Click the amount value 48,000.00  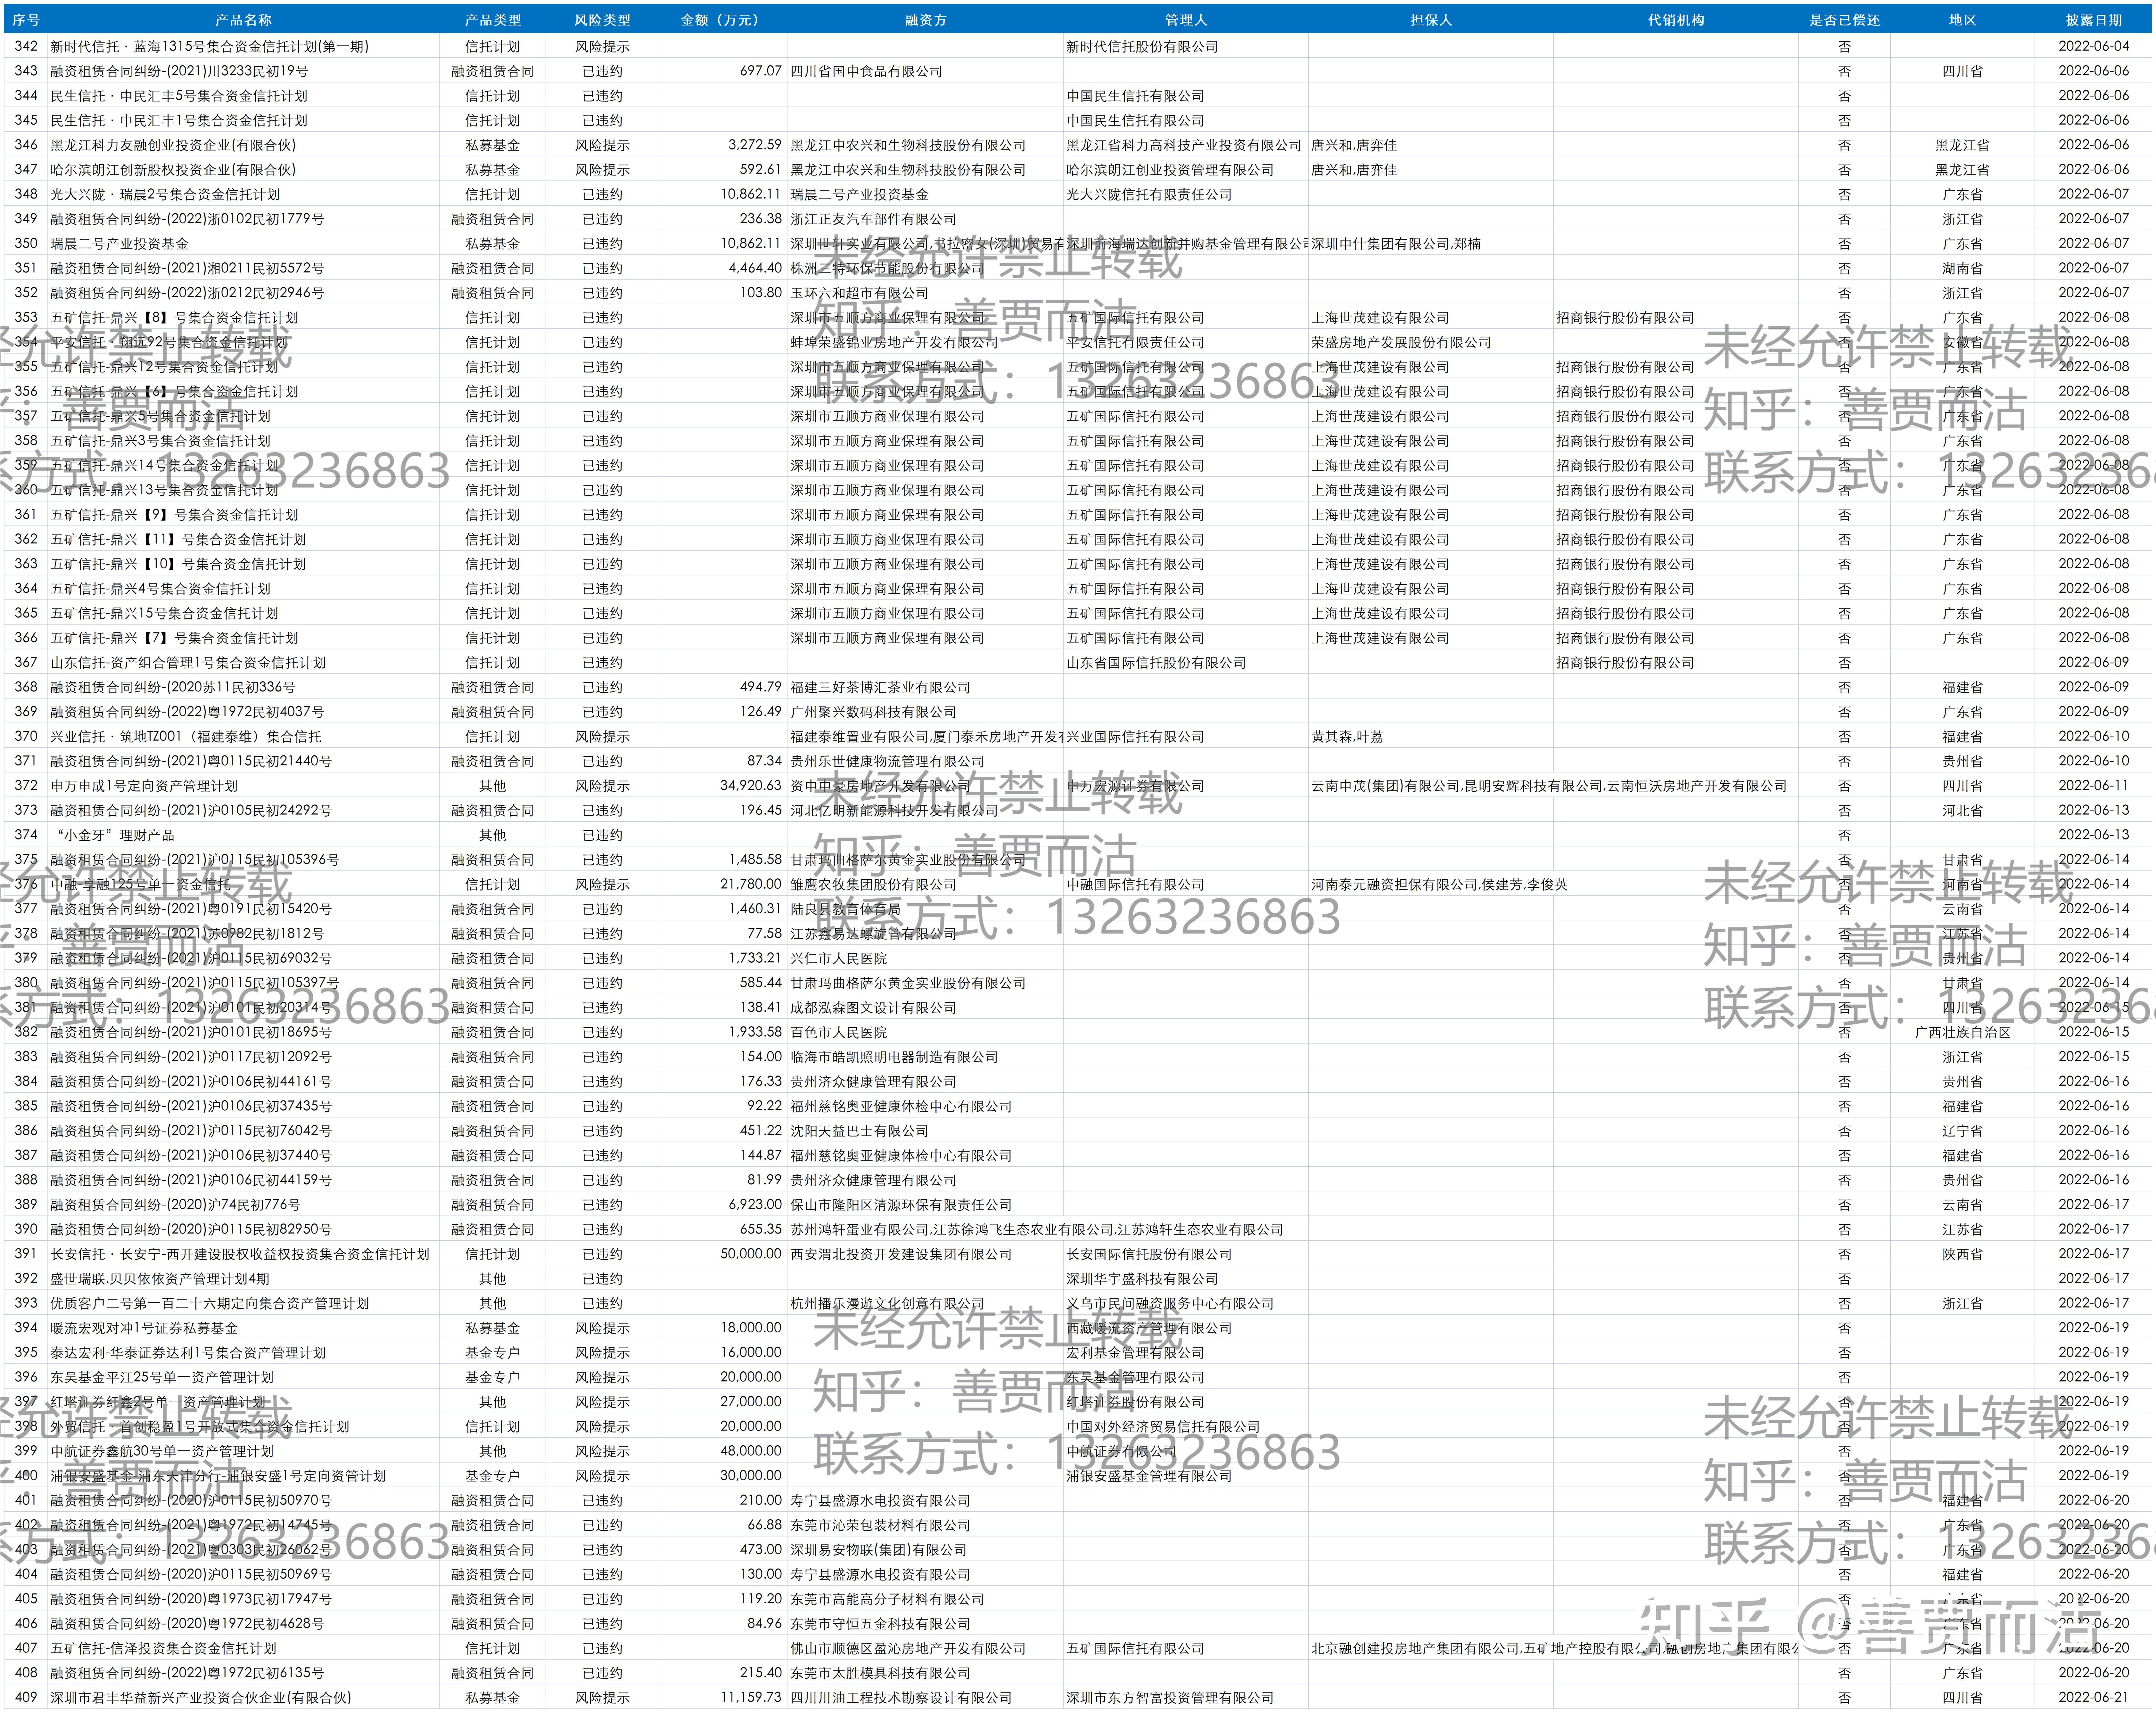click(750, 1451)
